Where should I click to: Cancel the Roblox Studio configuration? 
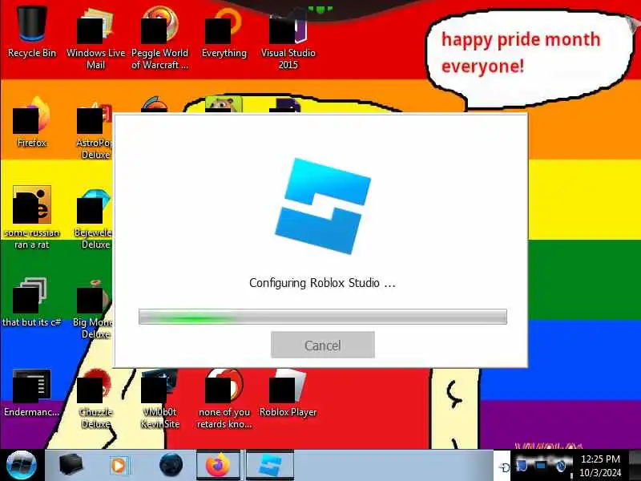[323, 345]
